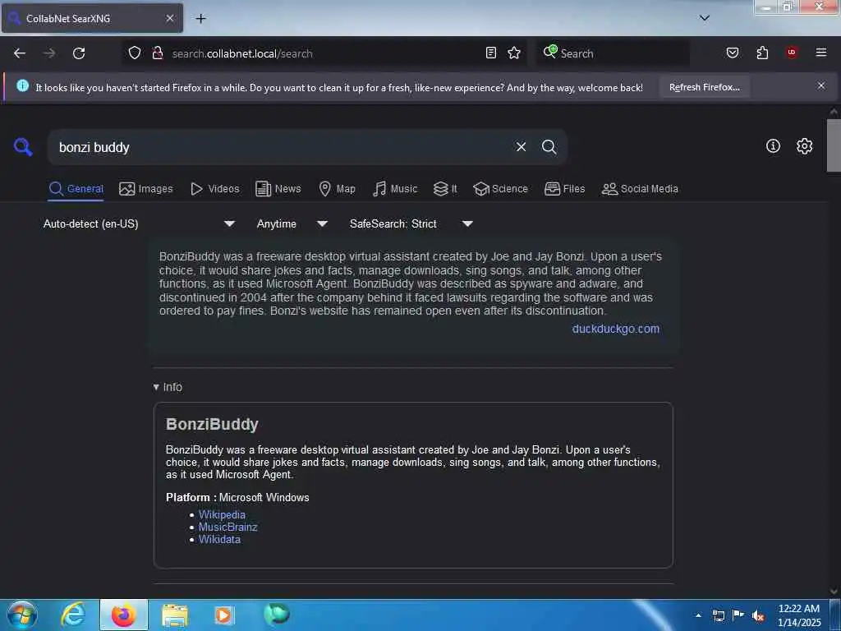Click the network tray icon
The width and height of the screenshot is (841, 631).
click(x=718, y=615)
